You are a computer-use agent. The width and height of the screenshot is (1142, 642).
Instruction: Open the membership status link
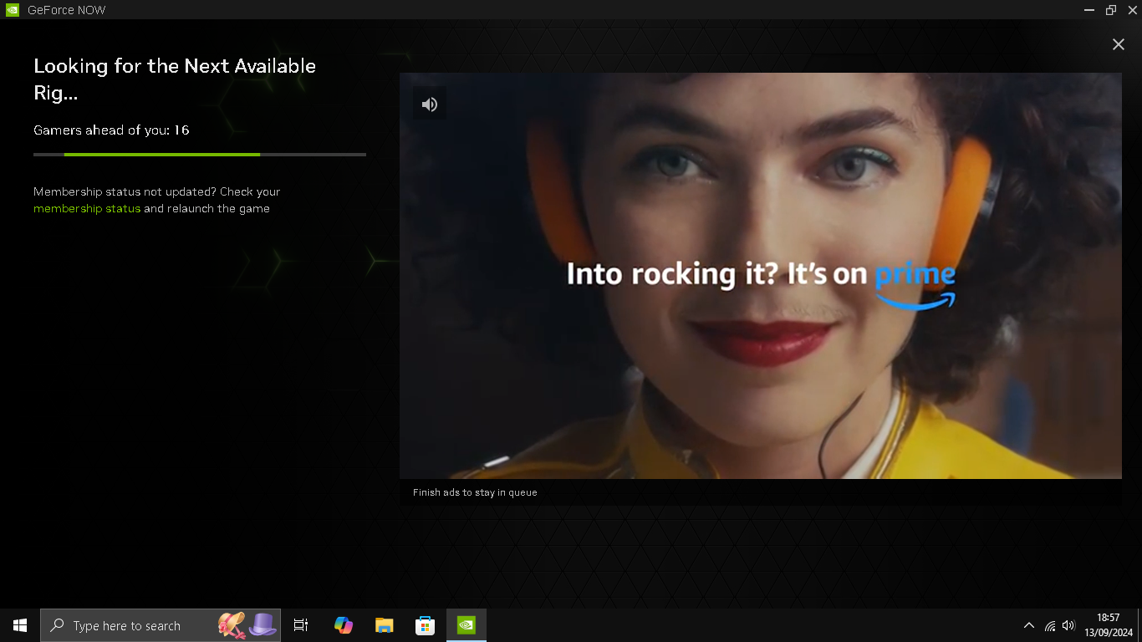[x=87, y=208]
